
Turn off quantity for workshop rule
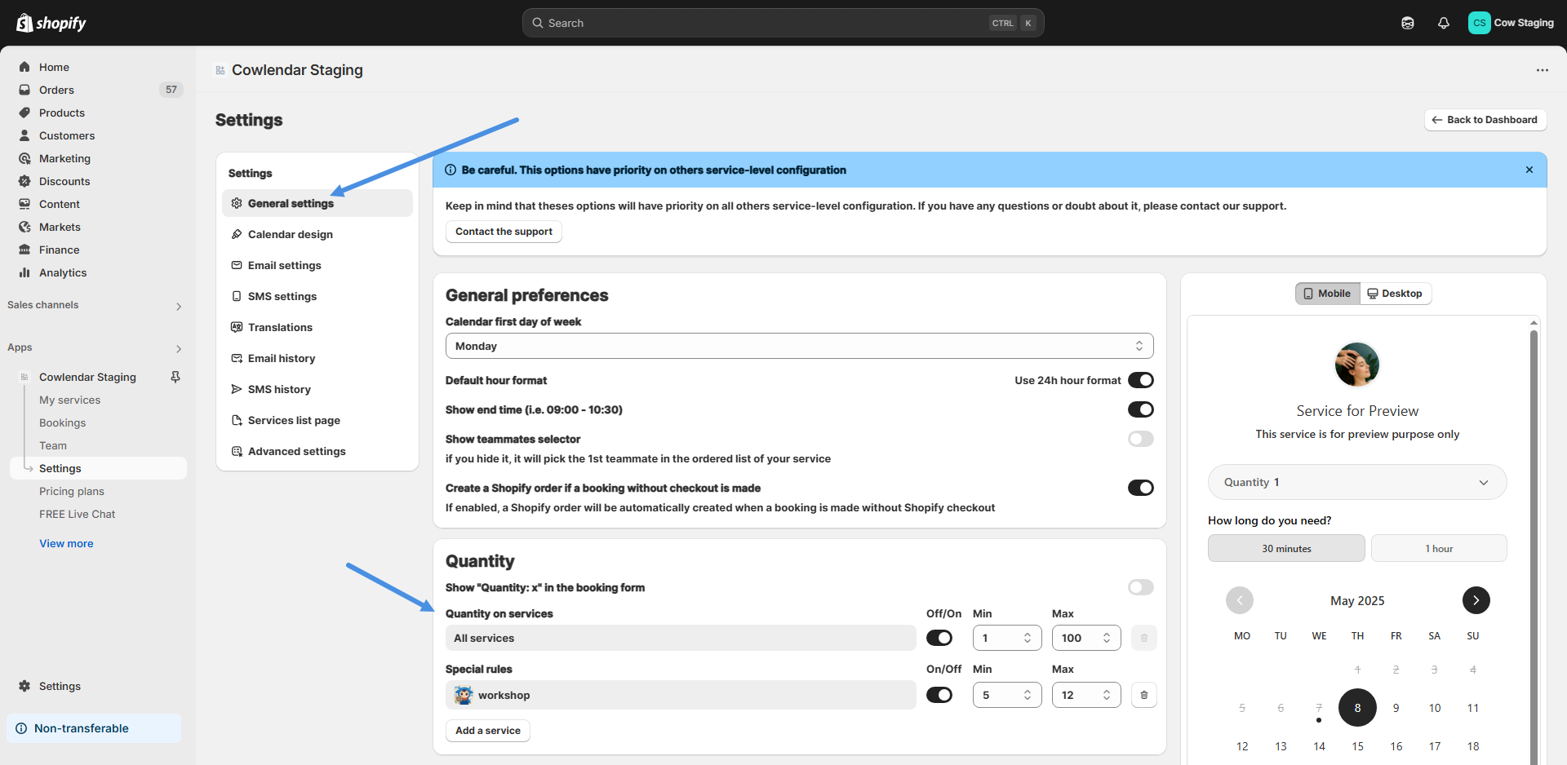point(939,695)
